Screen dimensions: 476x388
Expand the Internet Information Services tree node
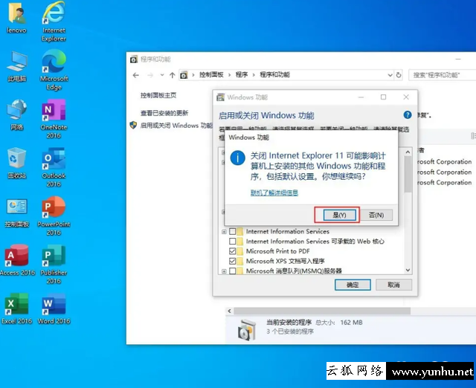point(224,232)
